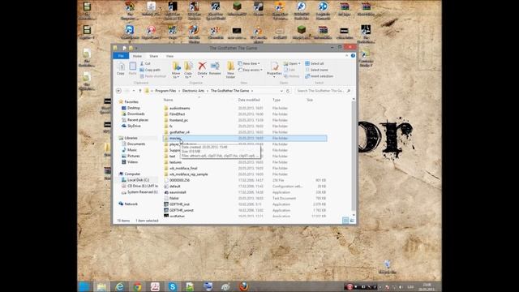Select Videos library in navigation pane
Image resolution: width=519 pixels, height=292 pixels.
pyautogui.click(x=132, y=162)
